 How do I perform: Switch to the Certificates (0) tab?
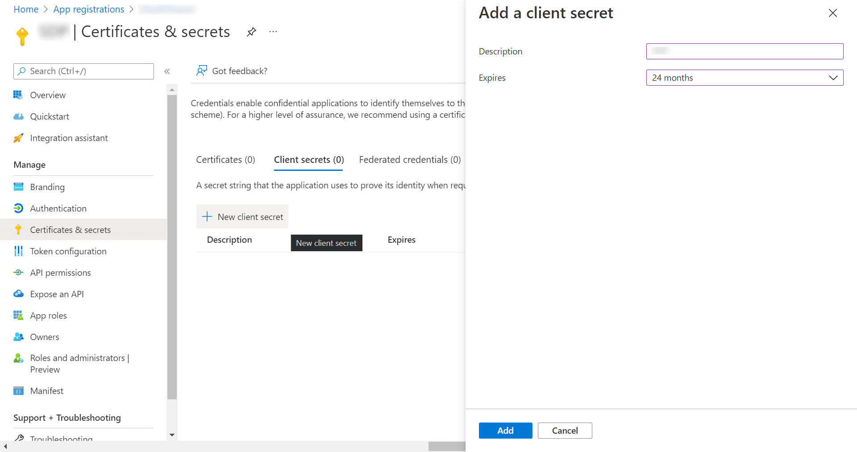click(225, 160)
